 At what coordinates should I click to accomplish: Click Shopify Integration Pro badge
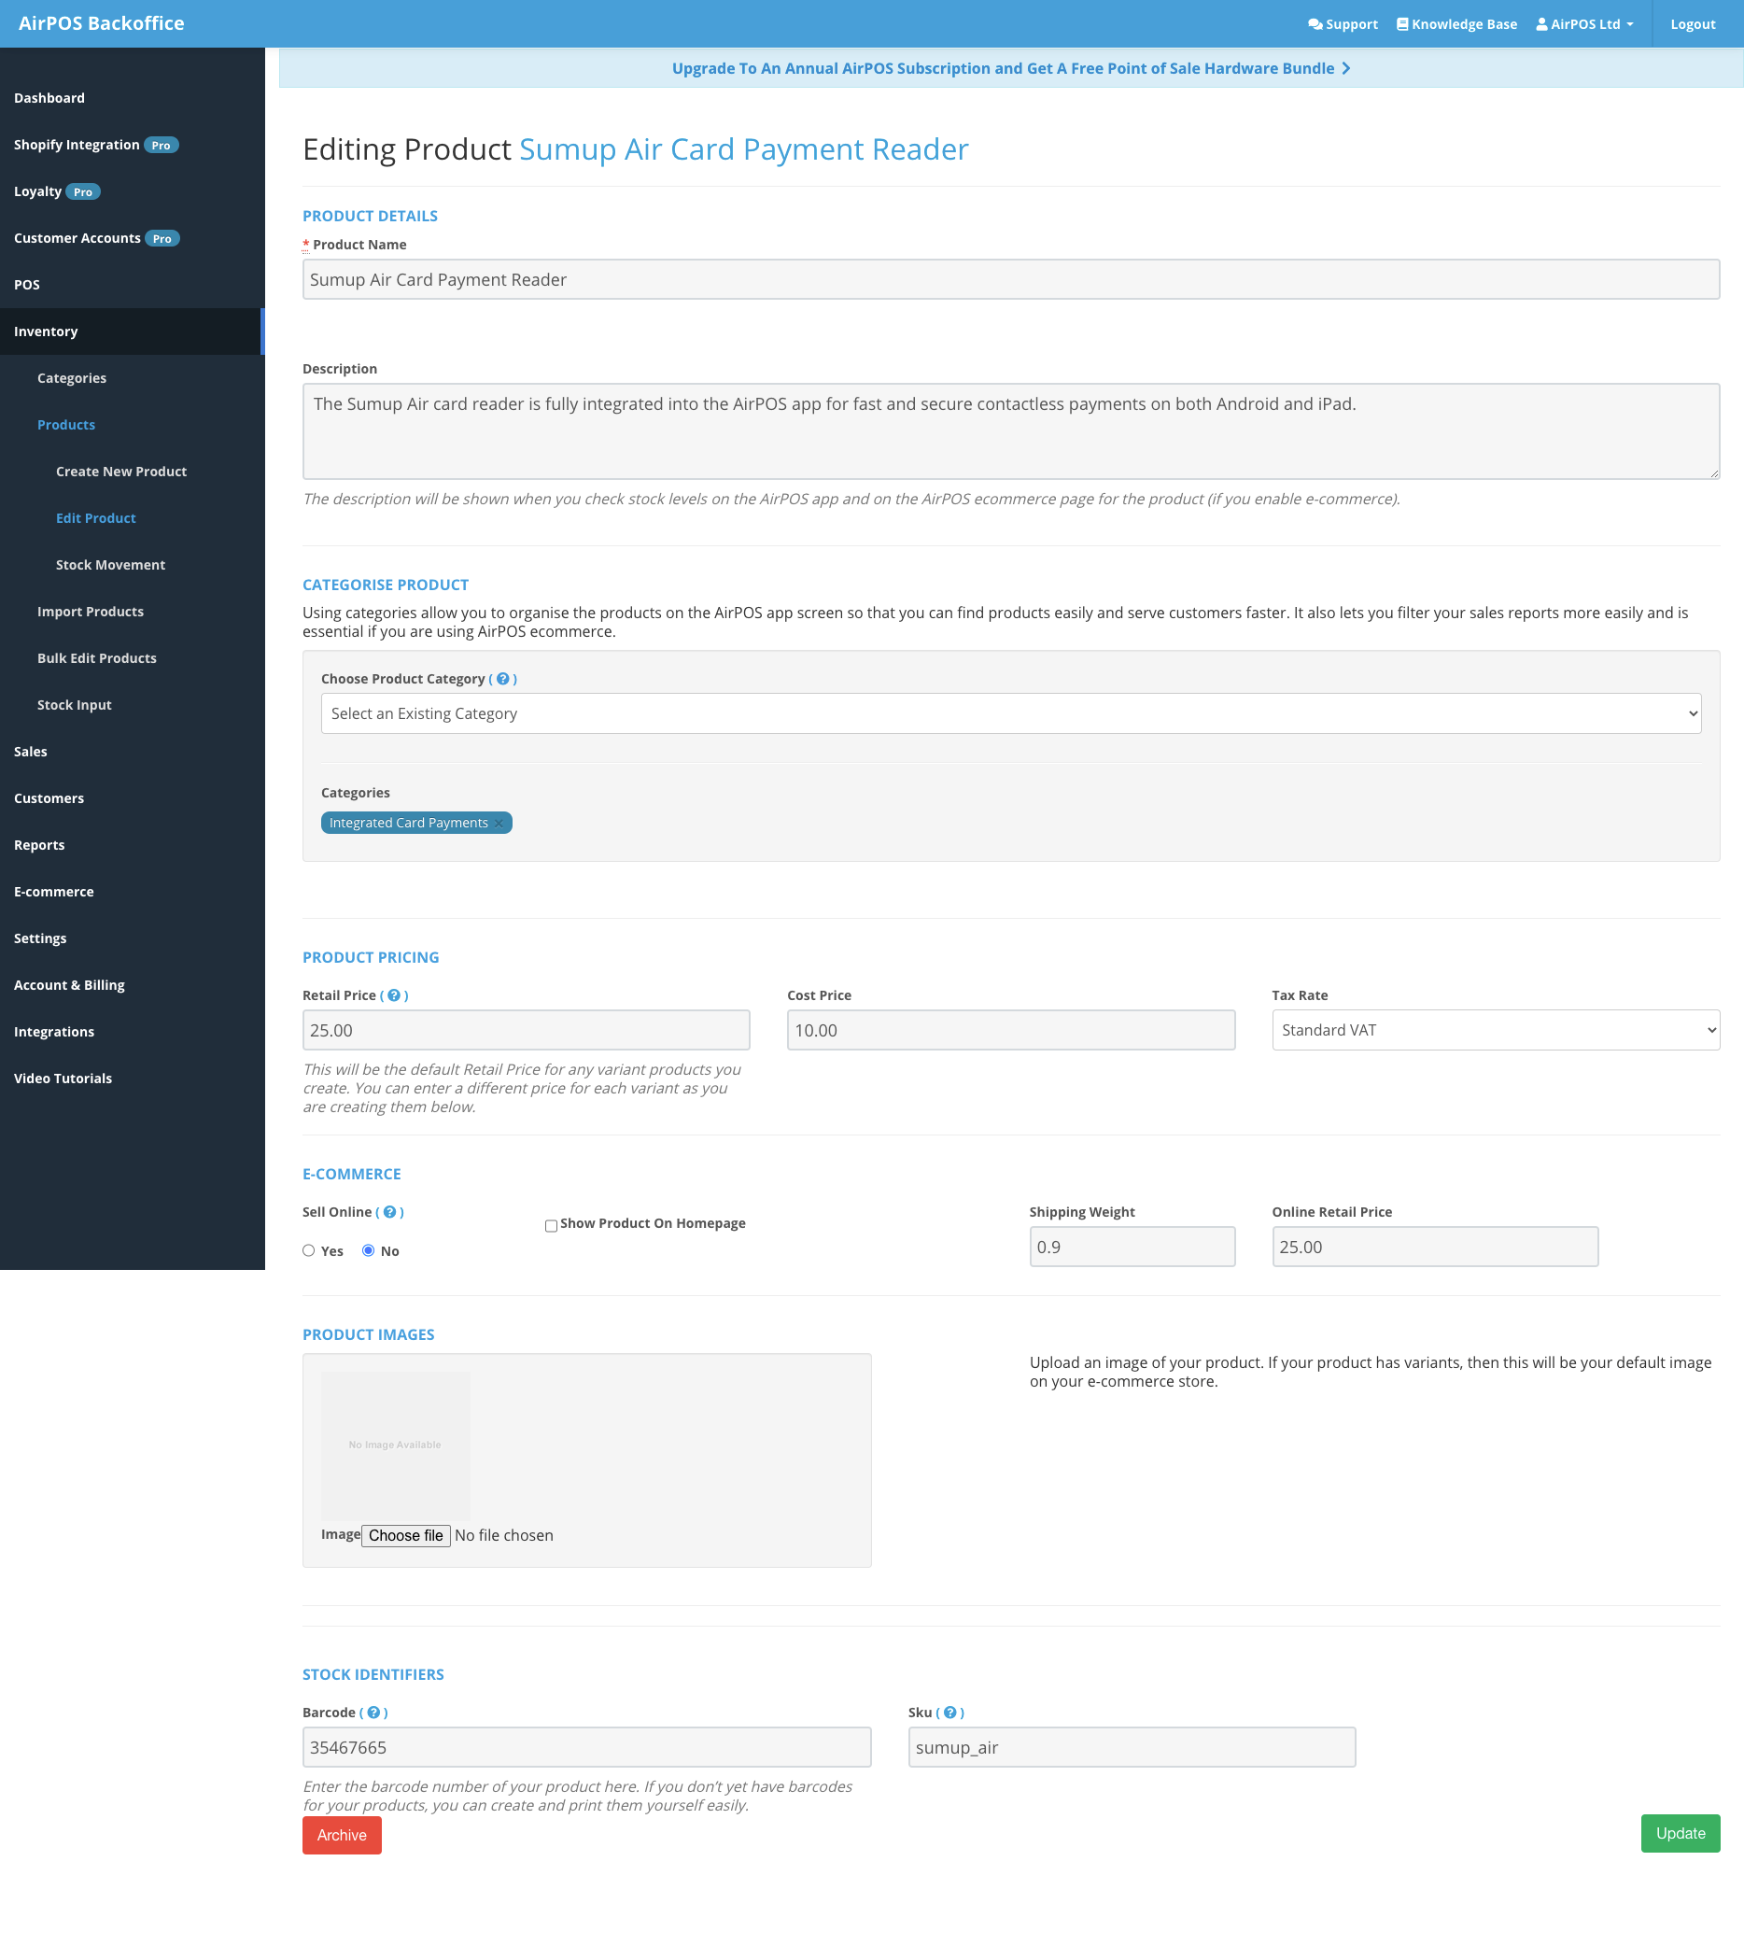pos(162,145)
